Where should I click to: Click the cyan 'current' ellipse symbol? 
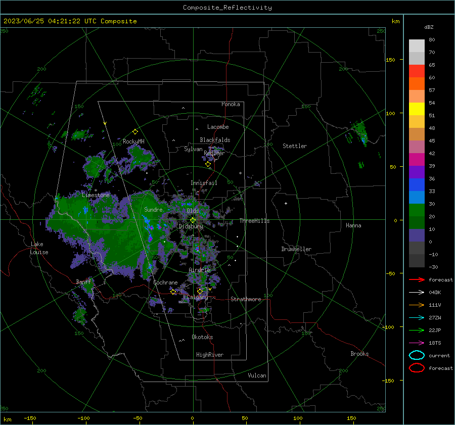tap(417, 355)
